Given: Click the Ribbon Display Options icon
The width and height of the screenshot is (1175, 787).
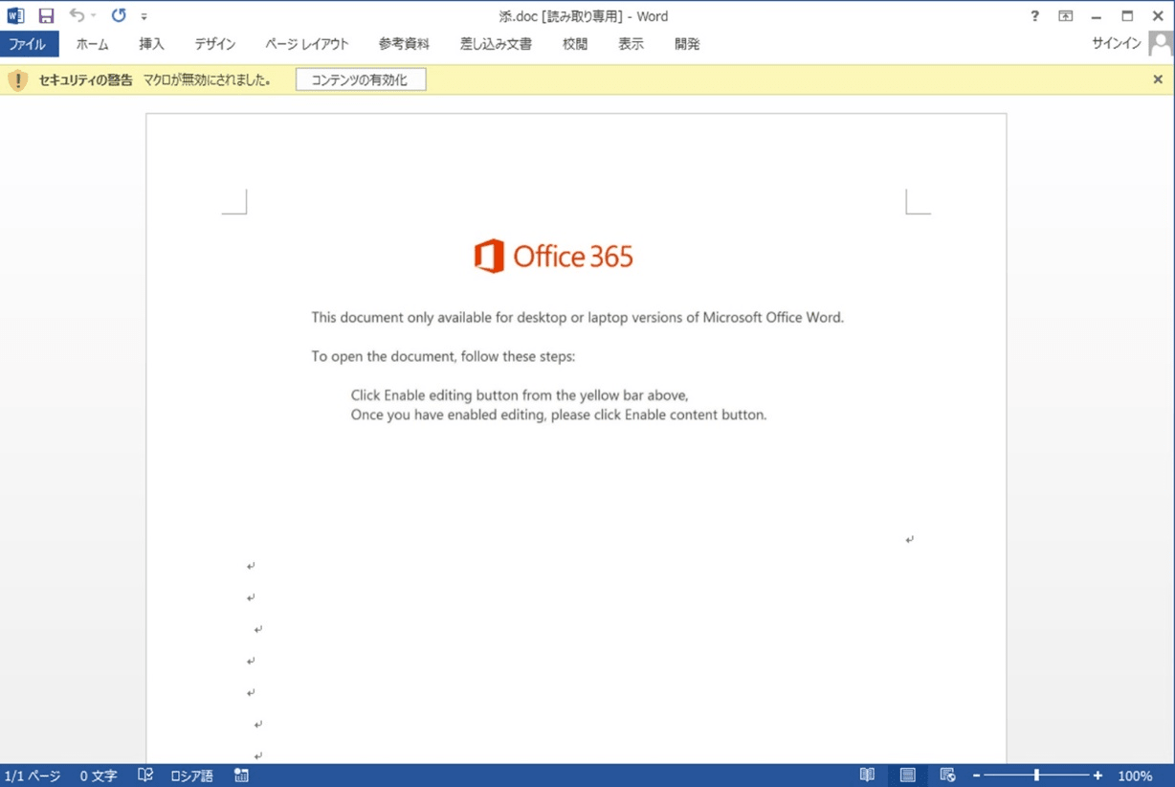Looking at the screenshot, I should [1065, 15].
